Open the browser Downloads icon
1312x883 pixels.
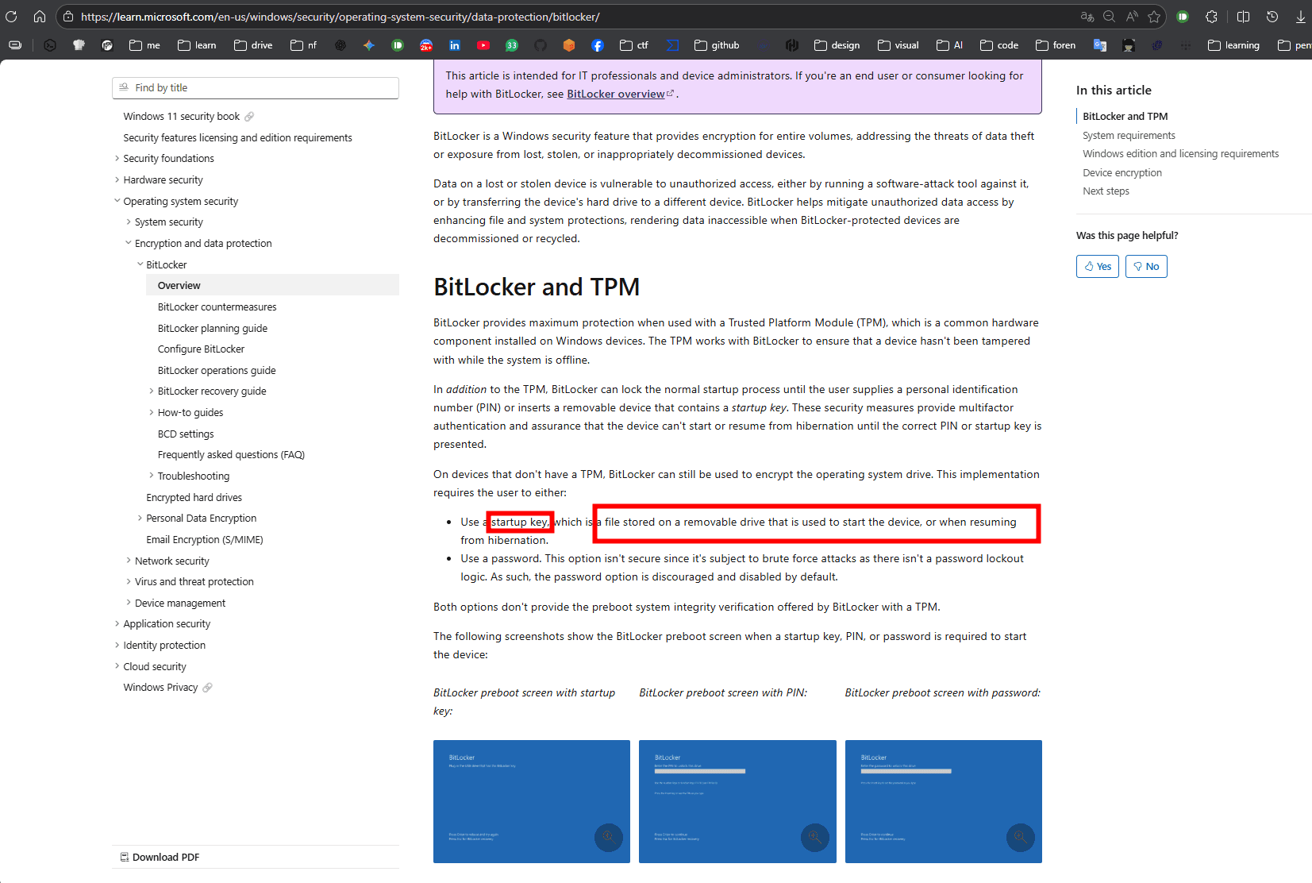tap(1300, 17)
